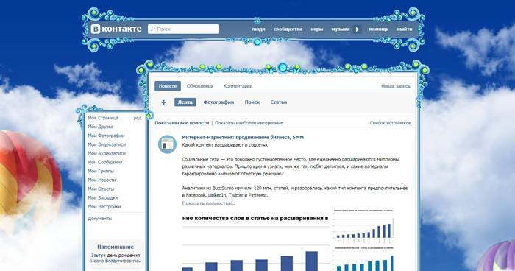Open Мои Настройки in sidebar
The width and height of the screenshot is (515, 271).
click(104, 206)
